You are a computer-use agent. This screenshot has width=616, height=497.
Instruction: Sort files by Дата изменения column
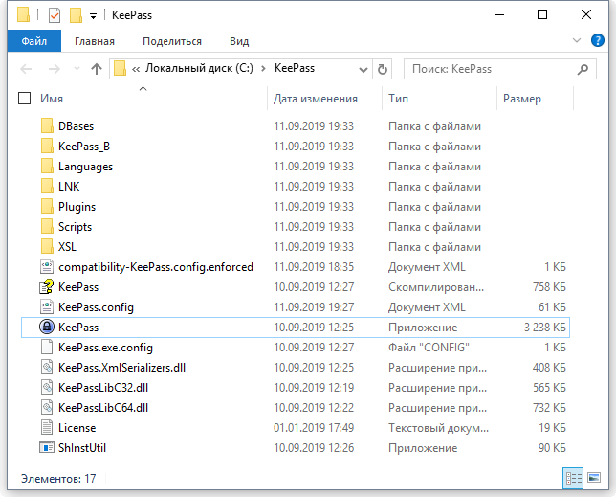(315, 99)
